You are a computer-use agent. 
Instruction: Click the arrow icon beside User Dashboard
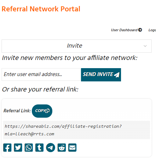[x=140, y=30]
